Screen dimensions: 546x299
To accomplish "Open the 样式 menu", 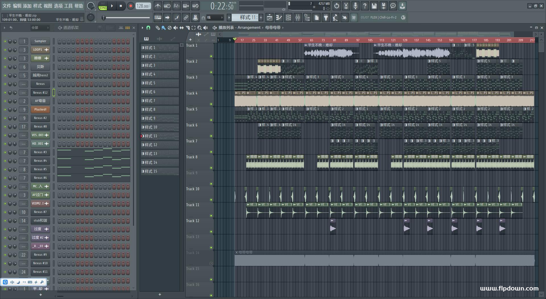I will (x=38, y=6).
